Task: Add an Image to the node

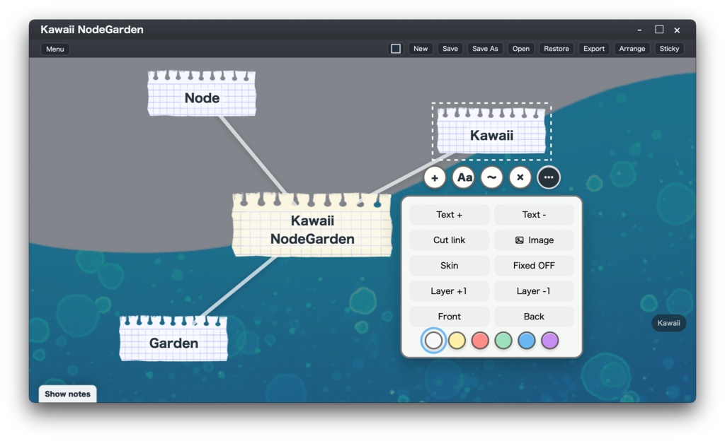Action: click(x=534, y=240)
